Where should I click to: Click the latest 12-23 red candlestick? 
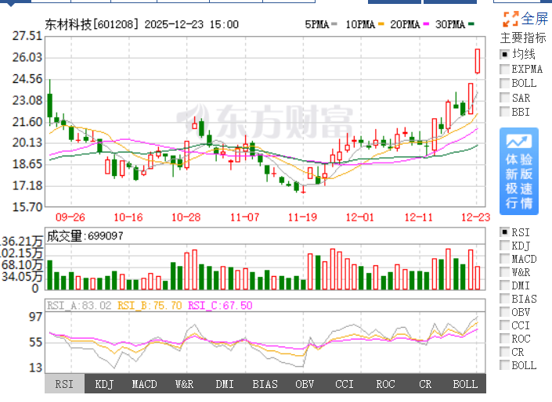point(478,61)
